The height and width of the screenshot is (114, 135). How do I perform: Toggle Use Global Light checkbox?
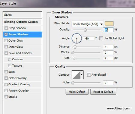click(x=101, y=38)
